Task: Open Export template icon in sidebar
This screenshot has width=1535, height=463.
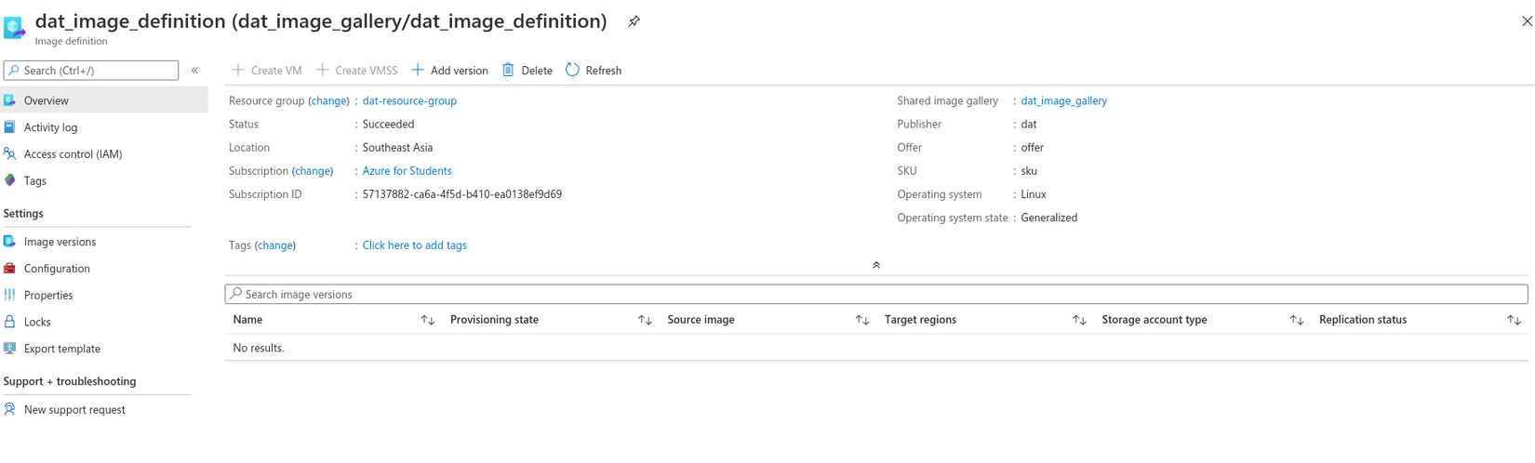Action: [10, 349]
